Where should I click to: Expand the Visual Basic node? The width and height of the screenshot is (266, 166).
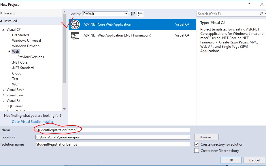pyautogui.click(x=4, y=90)
